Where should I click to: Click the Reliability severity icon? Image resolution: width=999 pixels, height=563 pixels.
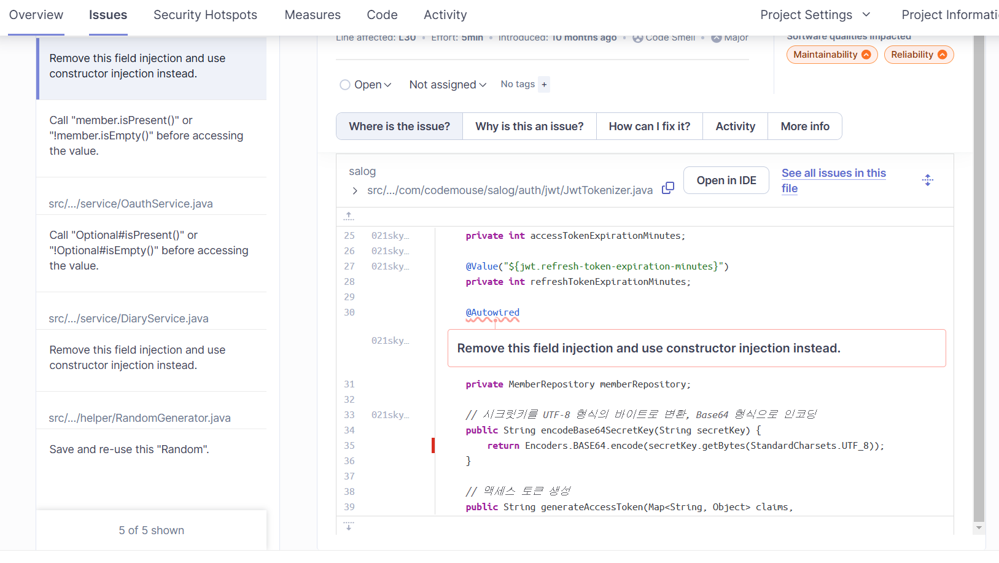[x=943, y=55]
